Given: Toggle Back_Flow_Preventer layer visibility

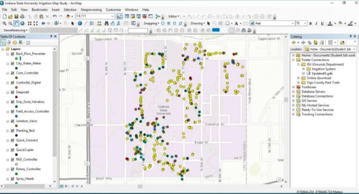Looking at the screenshot, I should pos(13,54).
